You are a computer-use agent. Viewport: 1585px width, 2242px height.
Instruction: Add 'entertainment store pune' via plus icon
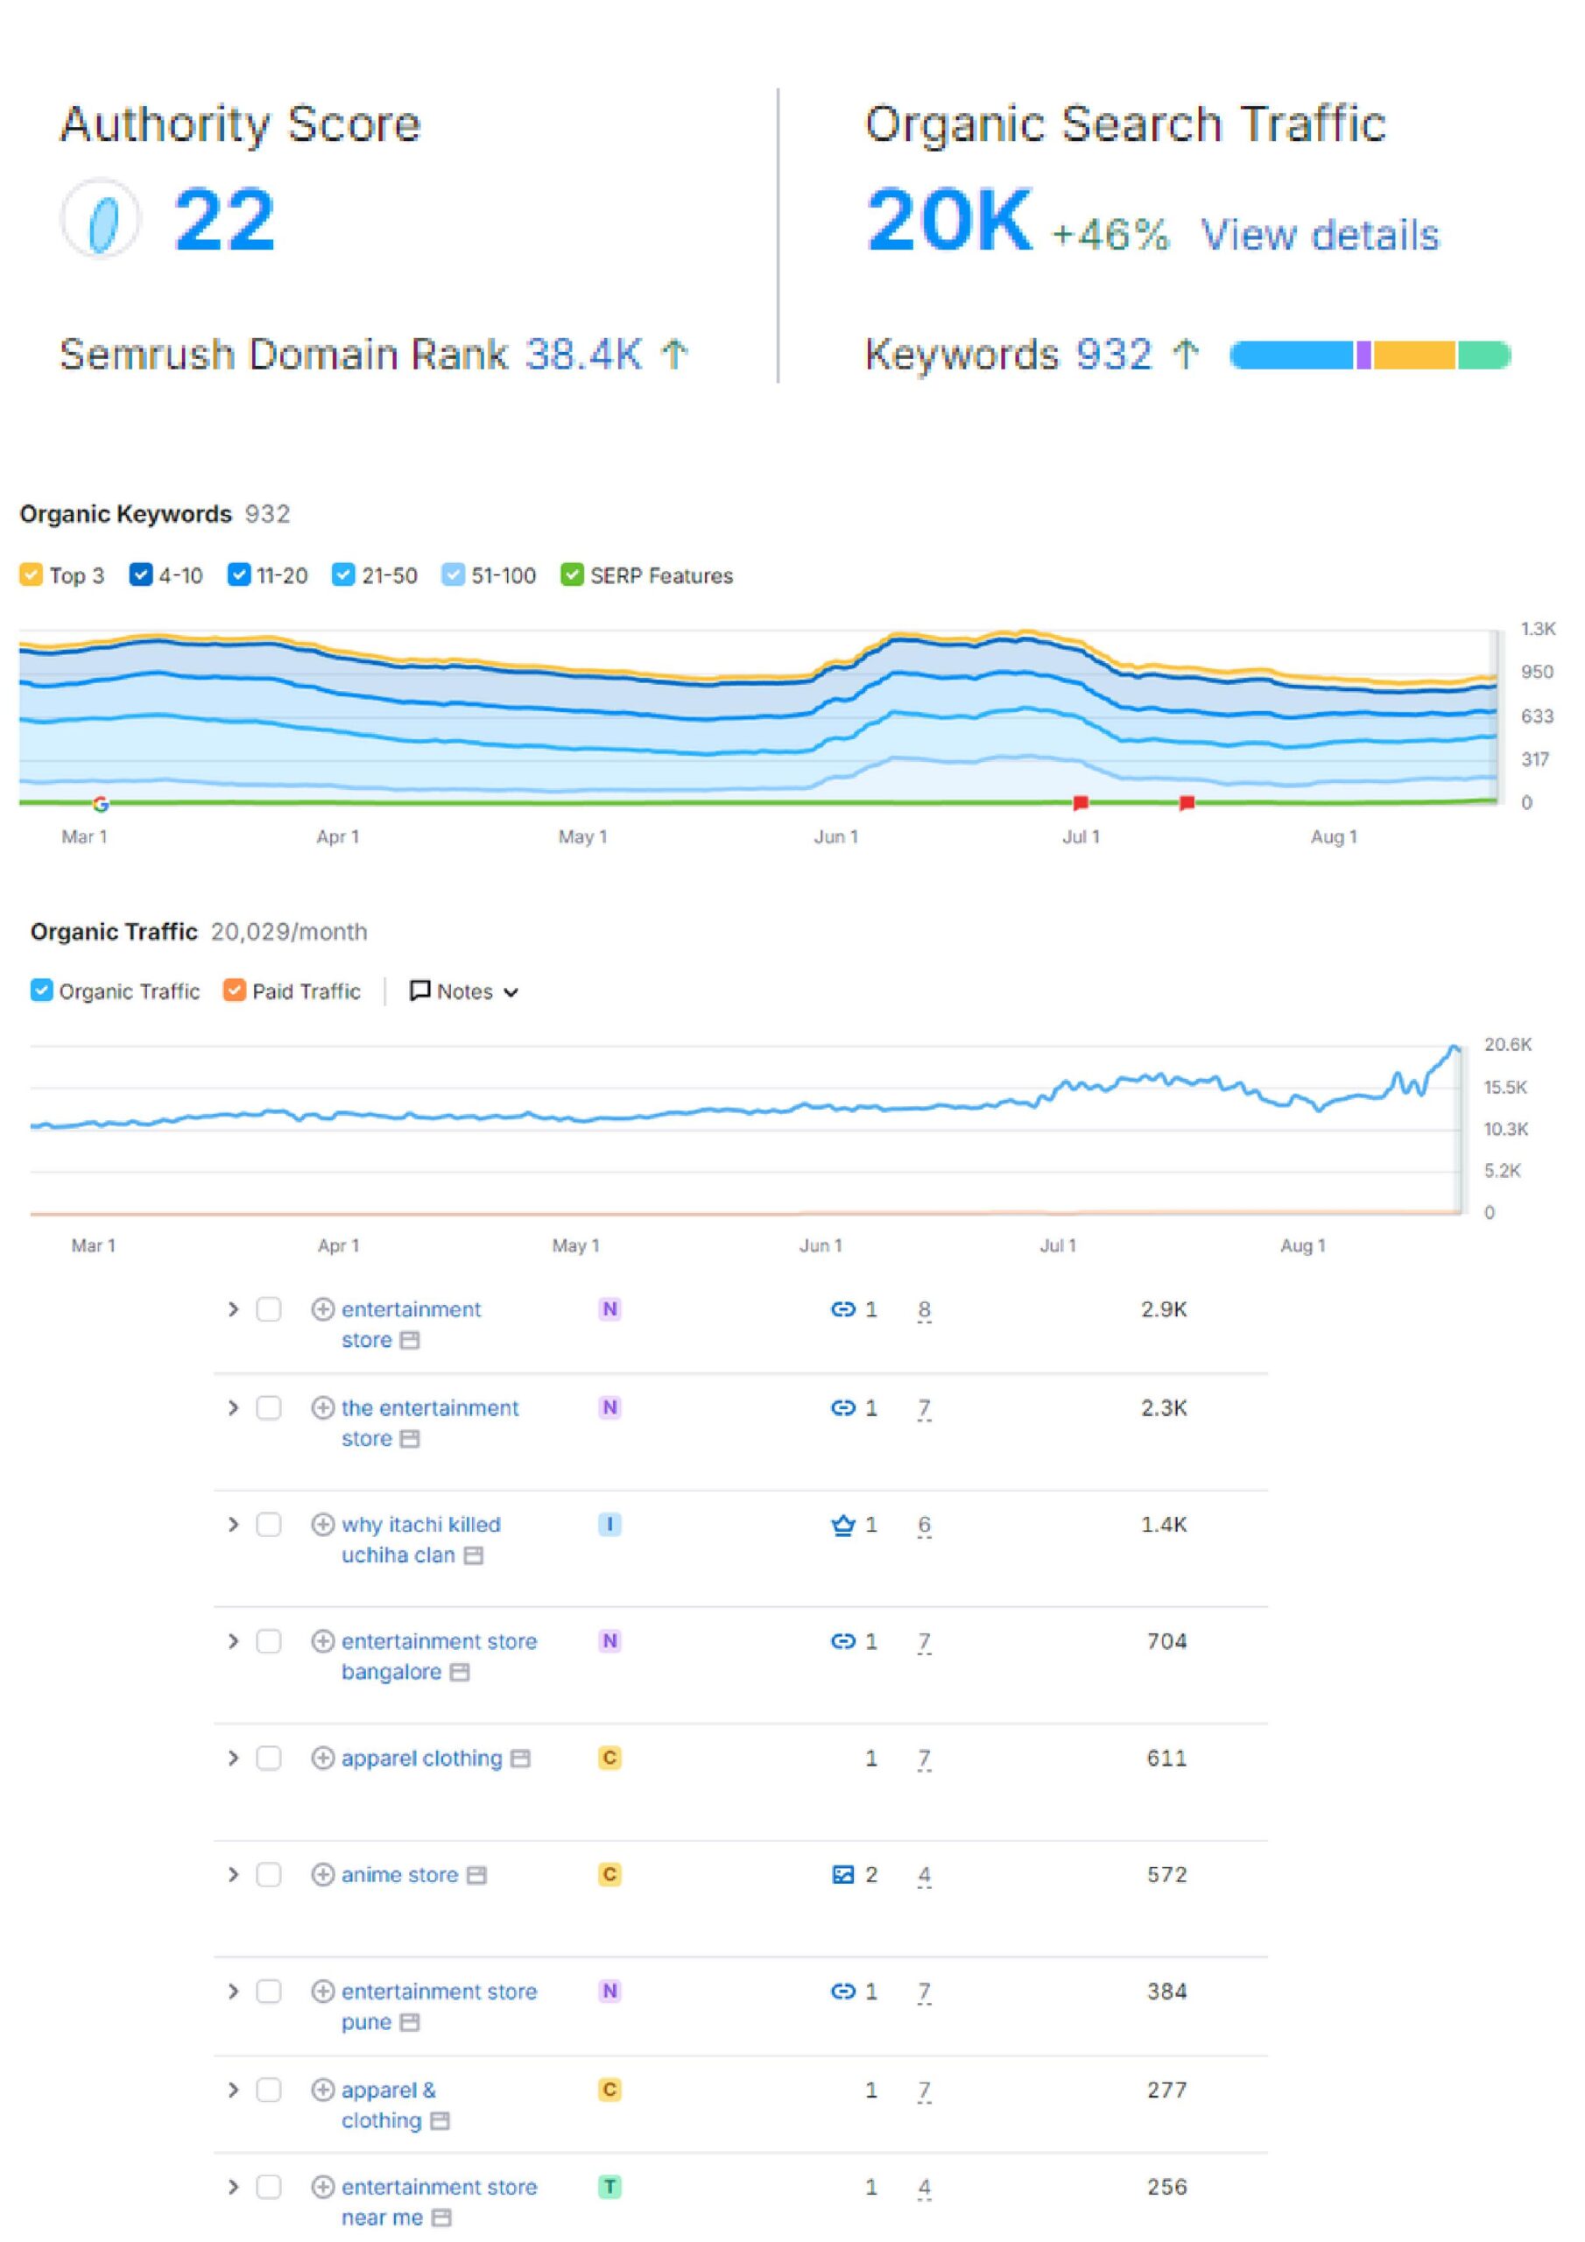click(x=323, y=1991)
